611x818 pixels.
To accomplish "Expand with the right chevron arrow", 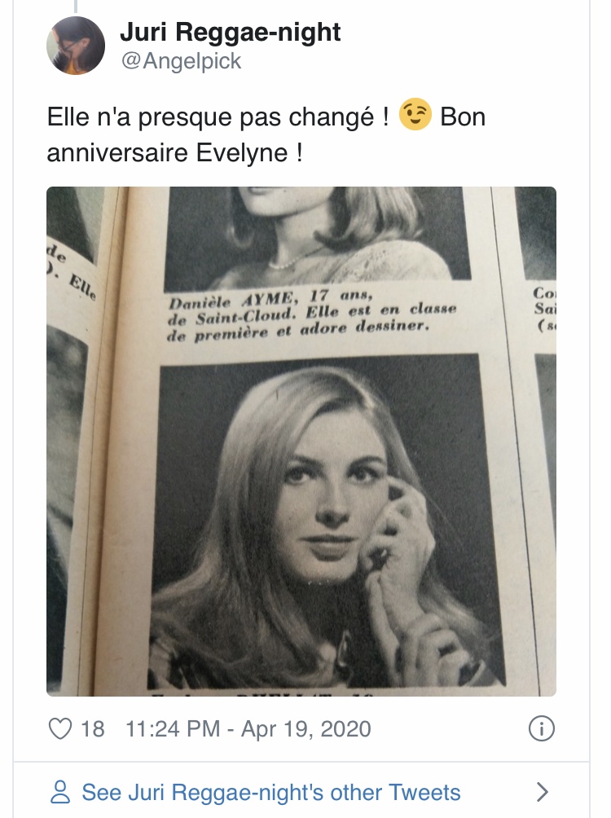I will 543,792.
